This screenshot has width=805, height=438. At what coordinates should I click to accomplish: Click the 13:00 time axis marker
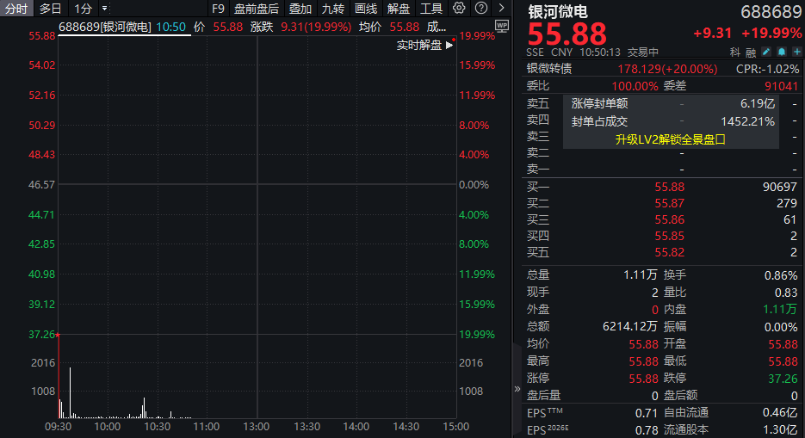click(257, 427)
